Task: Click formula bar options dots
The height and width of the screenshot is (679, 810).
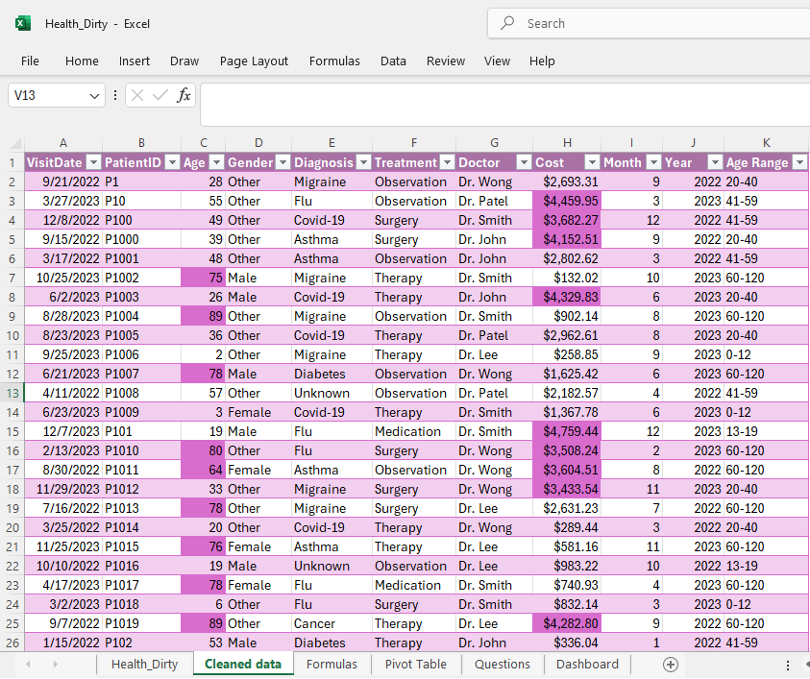Action: (114, 95)
